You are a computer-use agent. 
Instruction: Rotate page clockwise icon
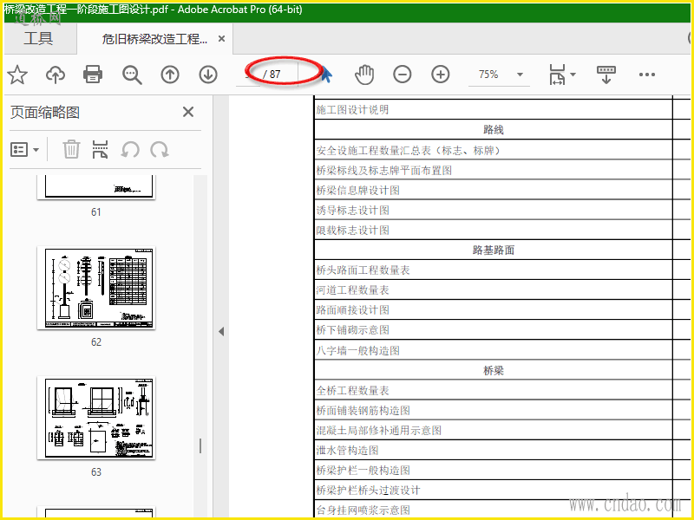coord(160,149)
